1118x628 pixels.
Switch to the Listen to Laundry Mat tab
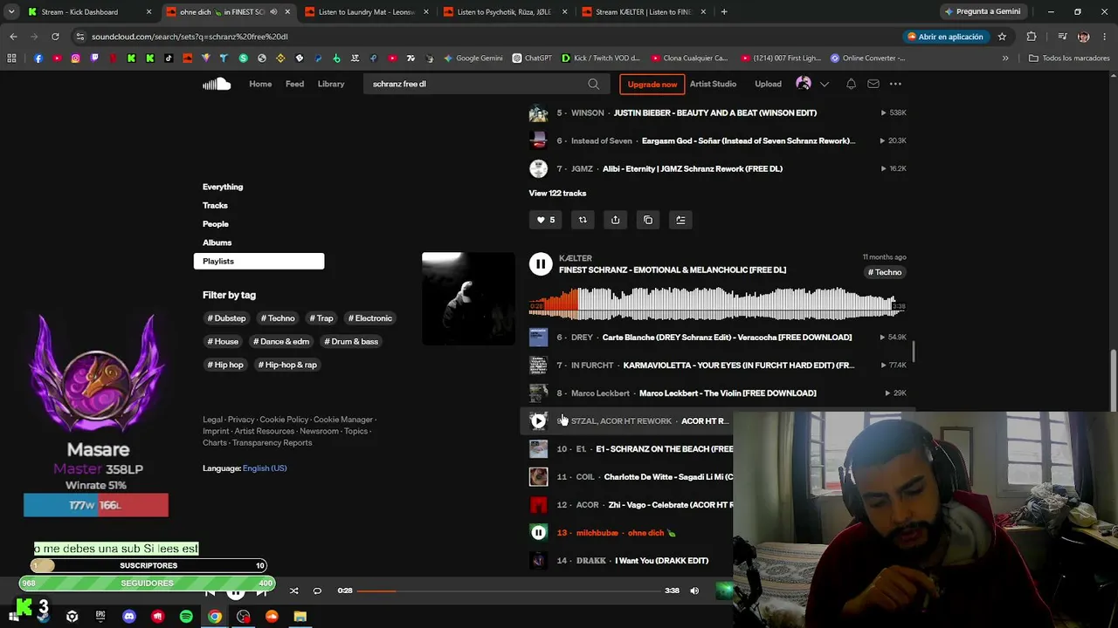point(366,12)
